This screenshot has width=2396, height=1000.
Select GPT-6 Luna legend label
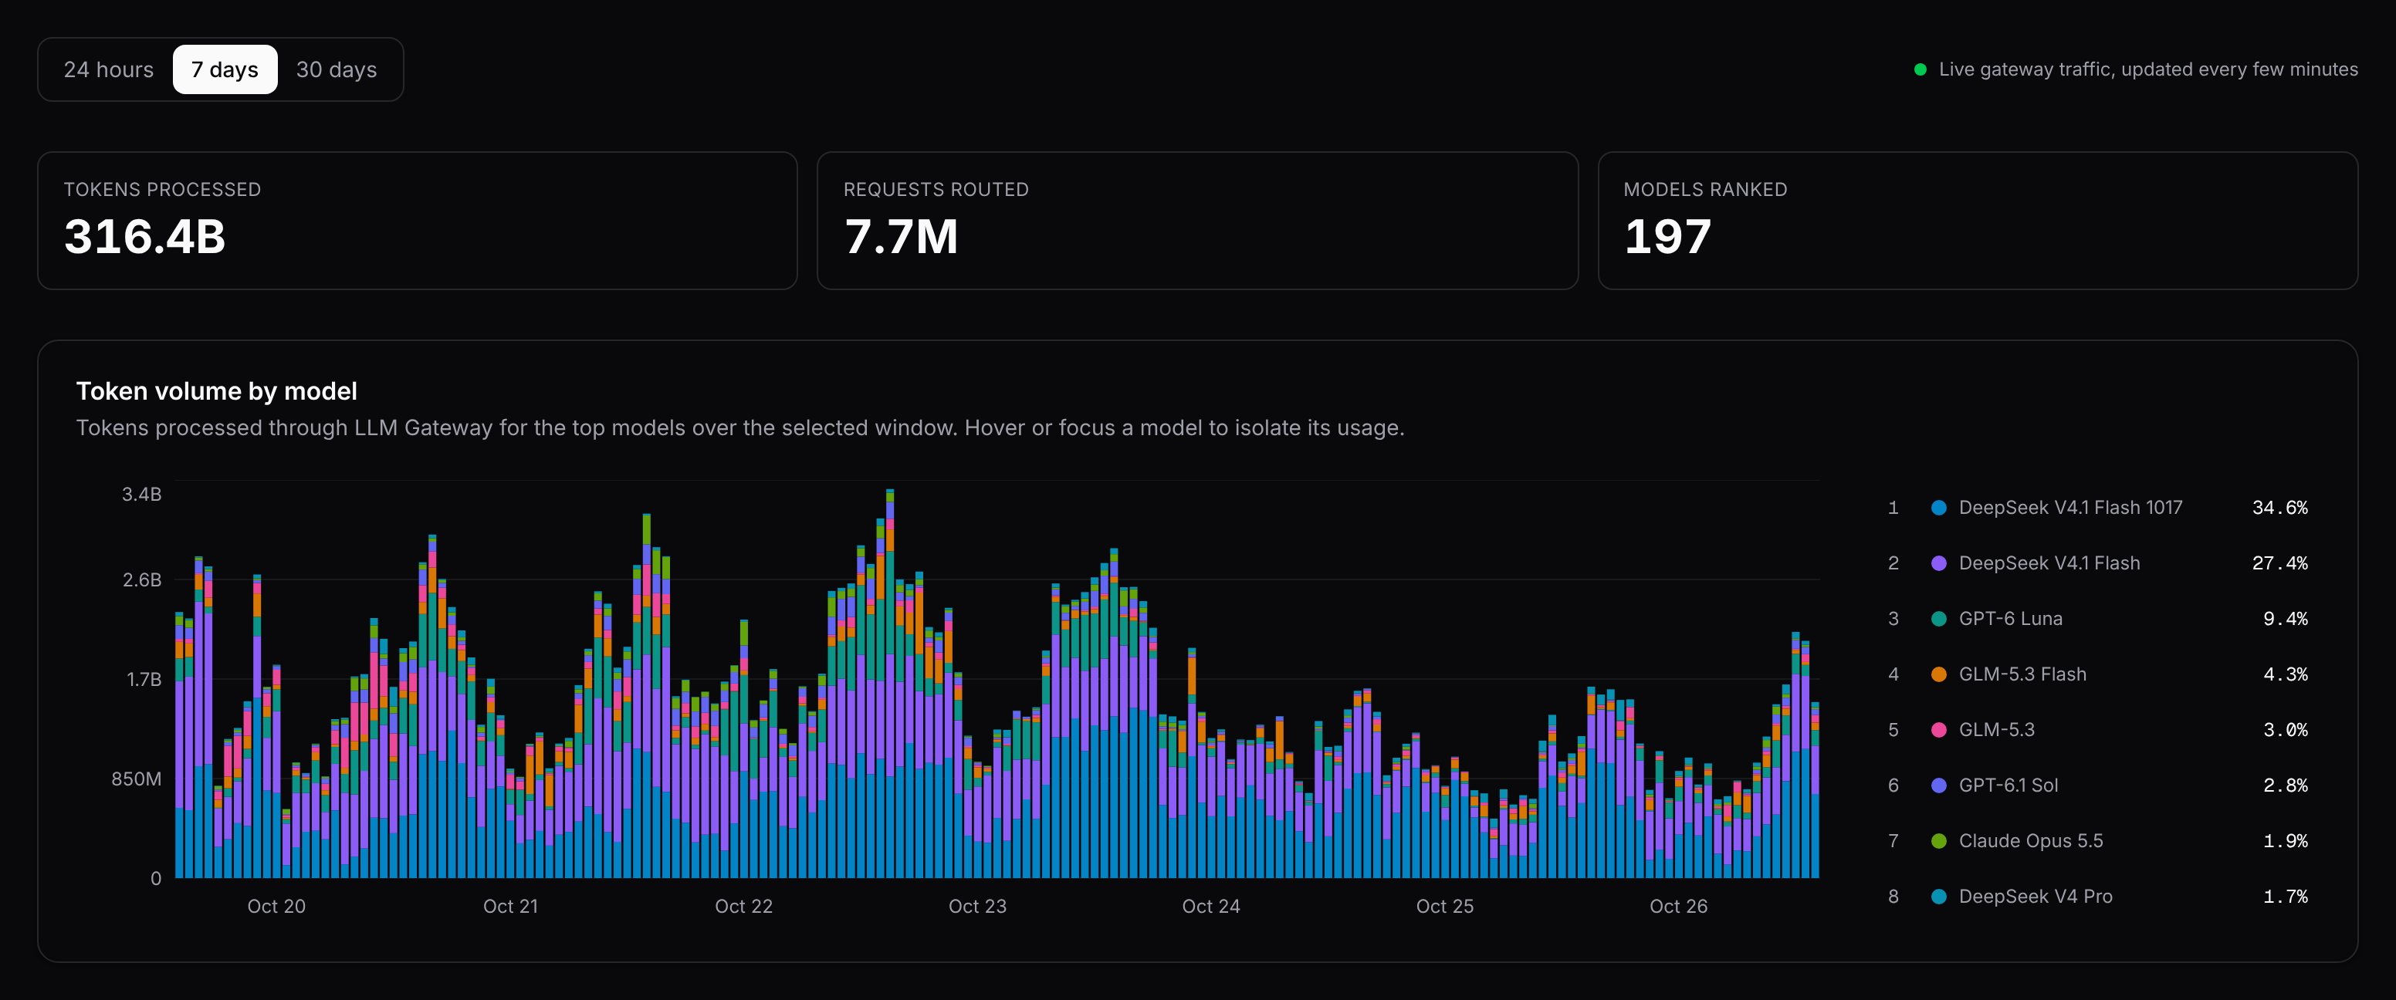tap(2010, 619)
